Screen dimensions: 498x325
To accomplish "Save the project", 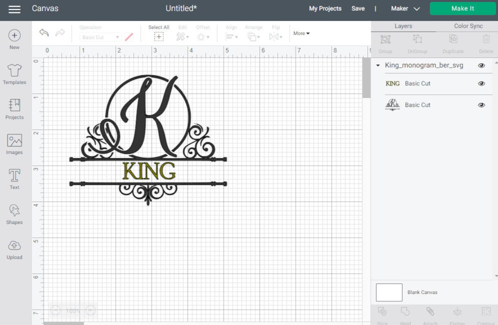I will pyautogui.click(x=358, y=8).
